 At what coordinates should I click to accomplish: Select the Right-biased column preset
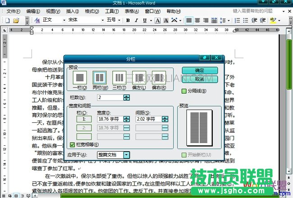point(159,78)
